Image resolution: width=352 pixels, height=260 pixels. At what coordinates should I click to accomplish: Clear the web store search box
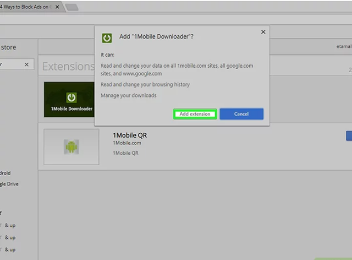click(x=26, y=64)
